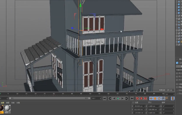Click frame 75 on the timeline ruler
182x115 pixels.
[x=136, y=94]
